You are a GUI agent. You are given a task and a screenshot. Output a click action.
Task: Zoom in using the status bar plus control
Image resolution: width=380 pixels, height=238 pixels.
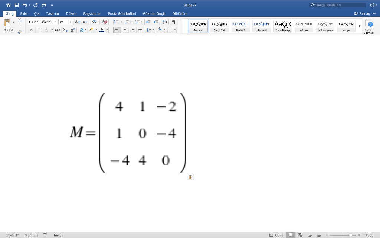pyautogui.click(x=359, y=235)
